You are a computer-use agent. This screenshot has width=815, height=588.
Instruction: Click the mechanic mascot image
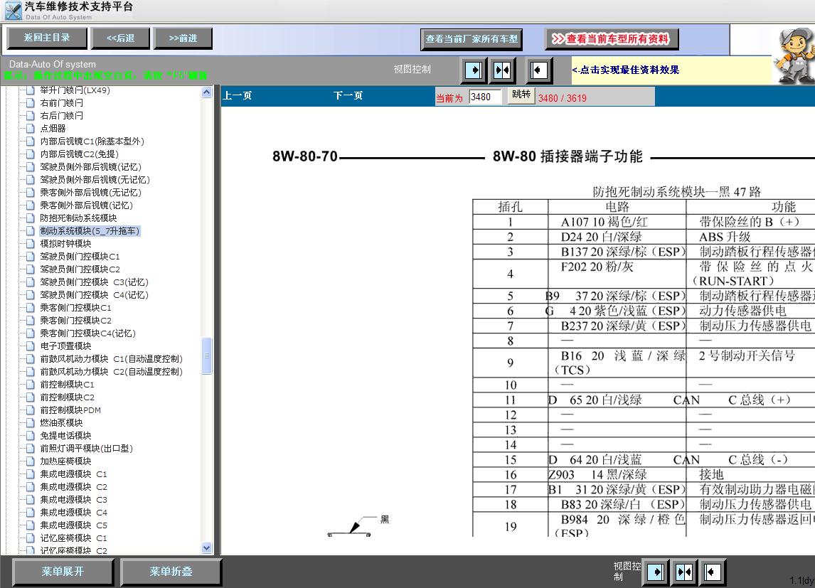pos(794,55)
